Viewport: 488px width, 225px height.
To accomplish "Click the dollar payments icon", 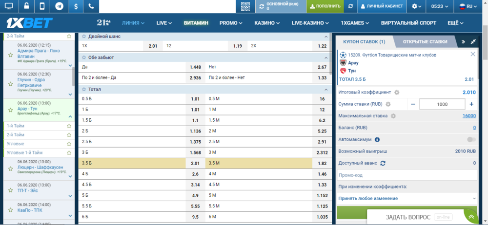I will (x=76, y=6).
